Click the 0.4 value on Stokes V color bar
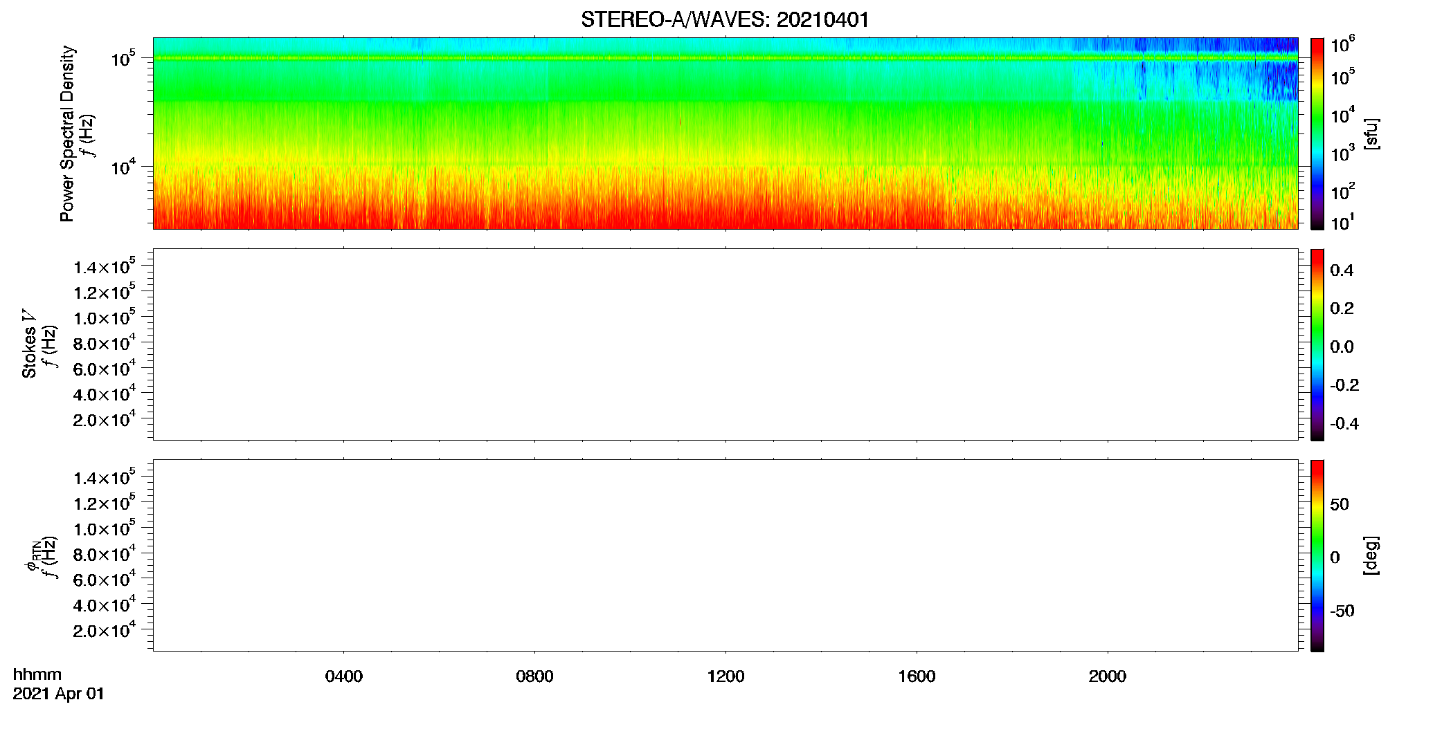 click(x=1342, y=270)
